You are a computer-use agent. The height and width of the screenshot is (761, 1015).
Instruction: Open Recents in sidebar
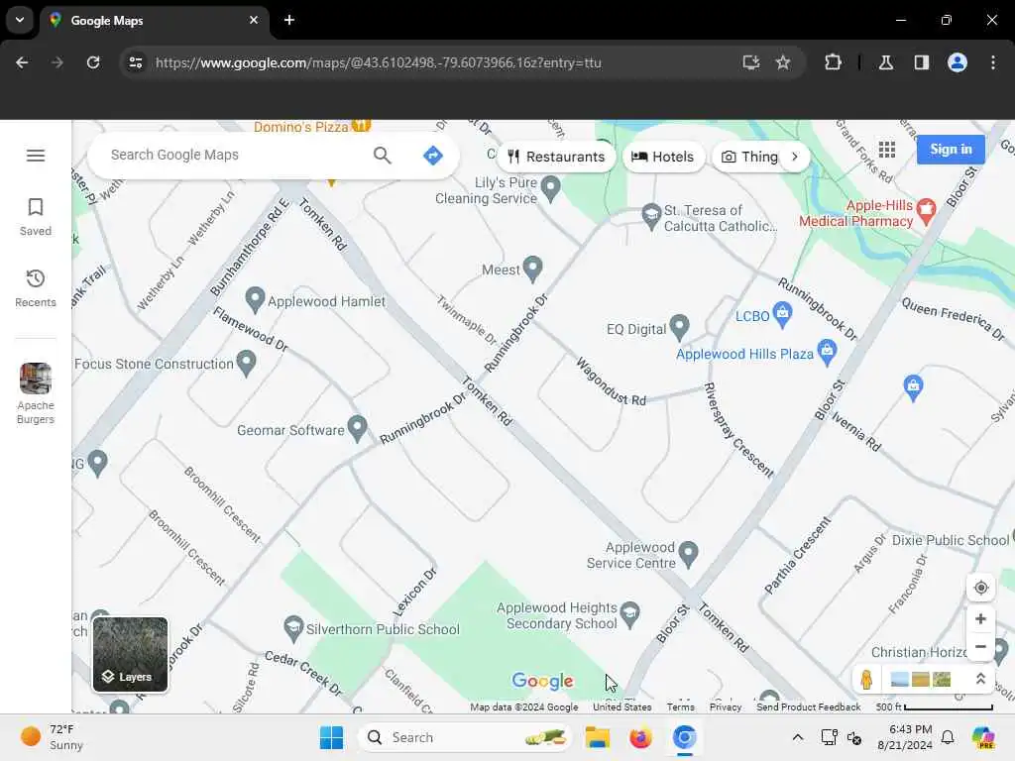[36, 288]
